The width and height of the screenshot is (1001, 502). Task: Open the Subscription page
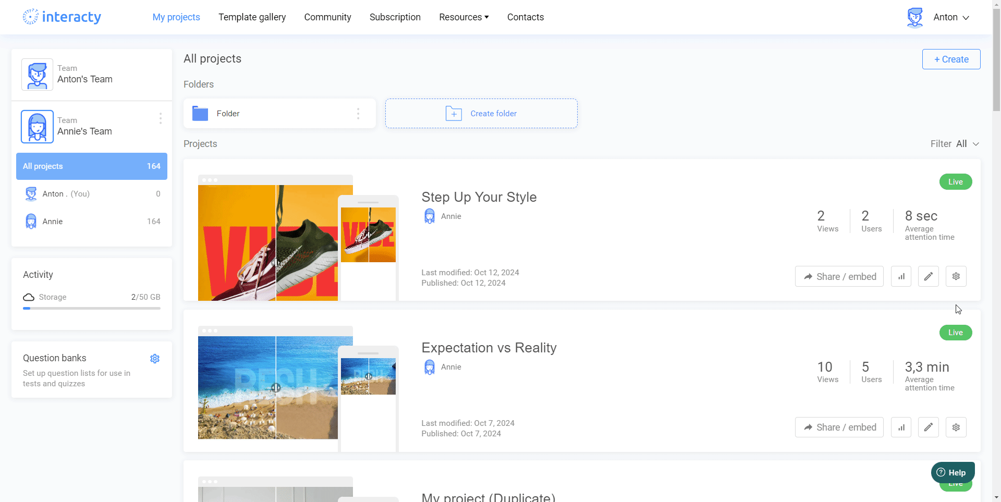[395, 17]
